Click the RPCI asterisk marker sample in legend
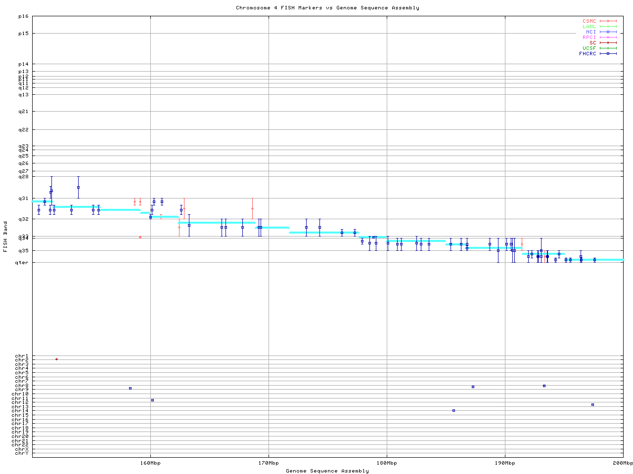Screen dimensions: 633x474 click(608, 37)
